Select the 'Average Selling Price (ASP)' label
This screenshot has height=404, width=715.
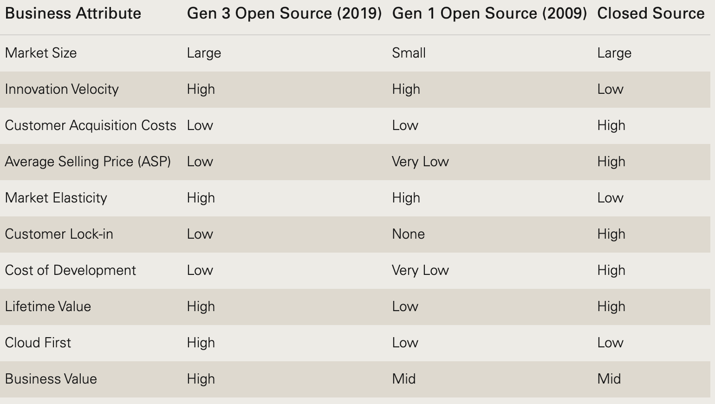point(88,162)
